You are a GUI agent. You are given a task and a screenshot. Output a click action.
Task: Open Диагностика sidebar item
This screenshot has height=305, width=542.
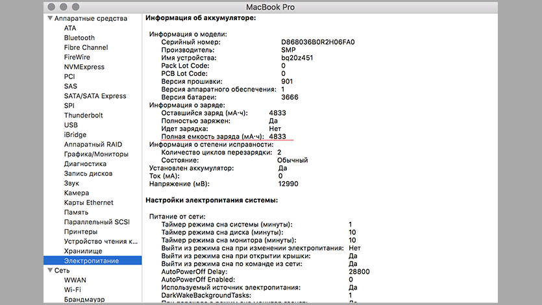click(x=85, y=164)
